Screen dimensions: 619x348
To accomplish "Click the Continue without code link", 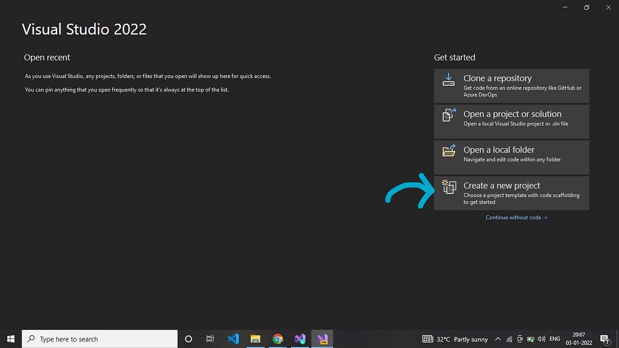I will point(516,217).
